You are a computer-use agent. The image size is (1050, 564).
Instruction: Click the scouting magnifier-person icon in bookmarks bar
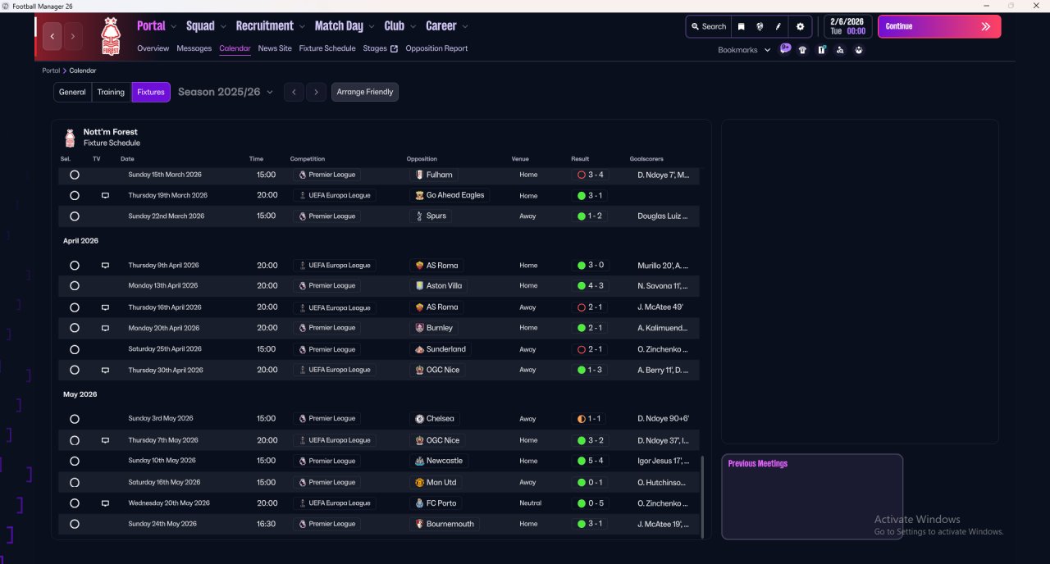click(840, 50)
